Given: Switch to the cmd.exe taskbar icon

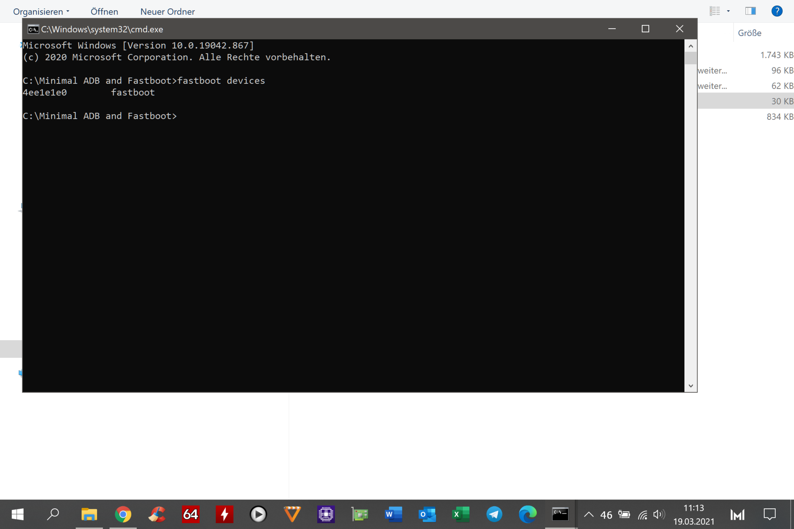Looking at the screenshot, I should (560, 515).
